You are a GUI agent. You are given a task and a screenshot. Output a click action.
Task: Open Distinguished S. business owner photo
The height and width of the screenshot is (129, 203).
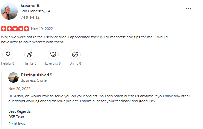click(x=13, y=78)
